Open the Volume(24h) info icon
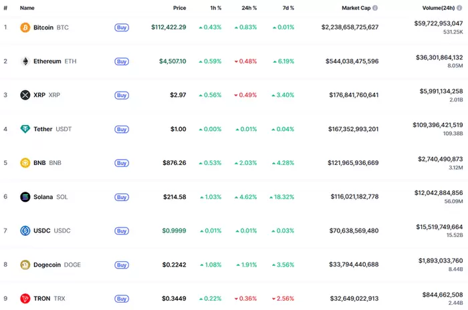 [459, 8]
